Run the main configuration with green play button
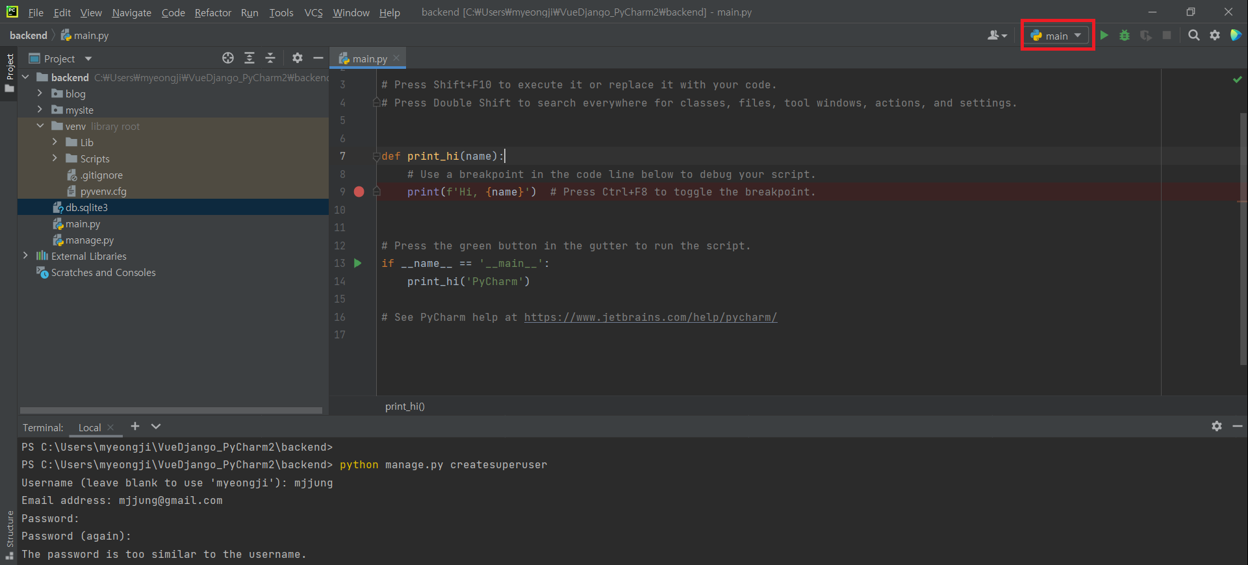Viewport: 1248px width, 565px height. click(x=1104, y=36)
